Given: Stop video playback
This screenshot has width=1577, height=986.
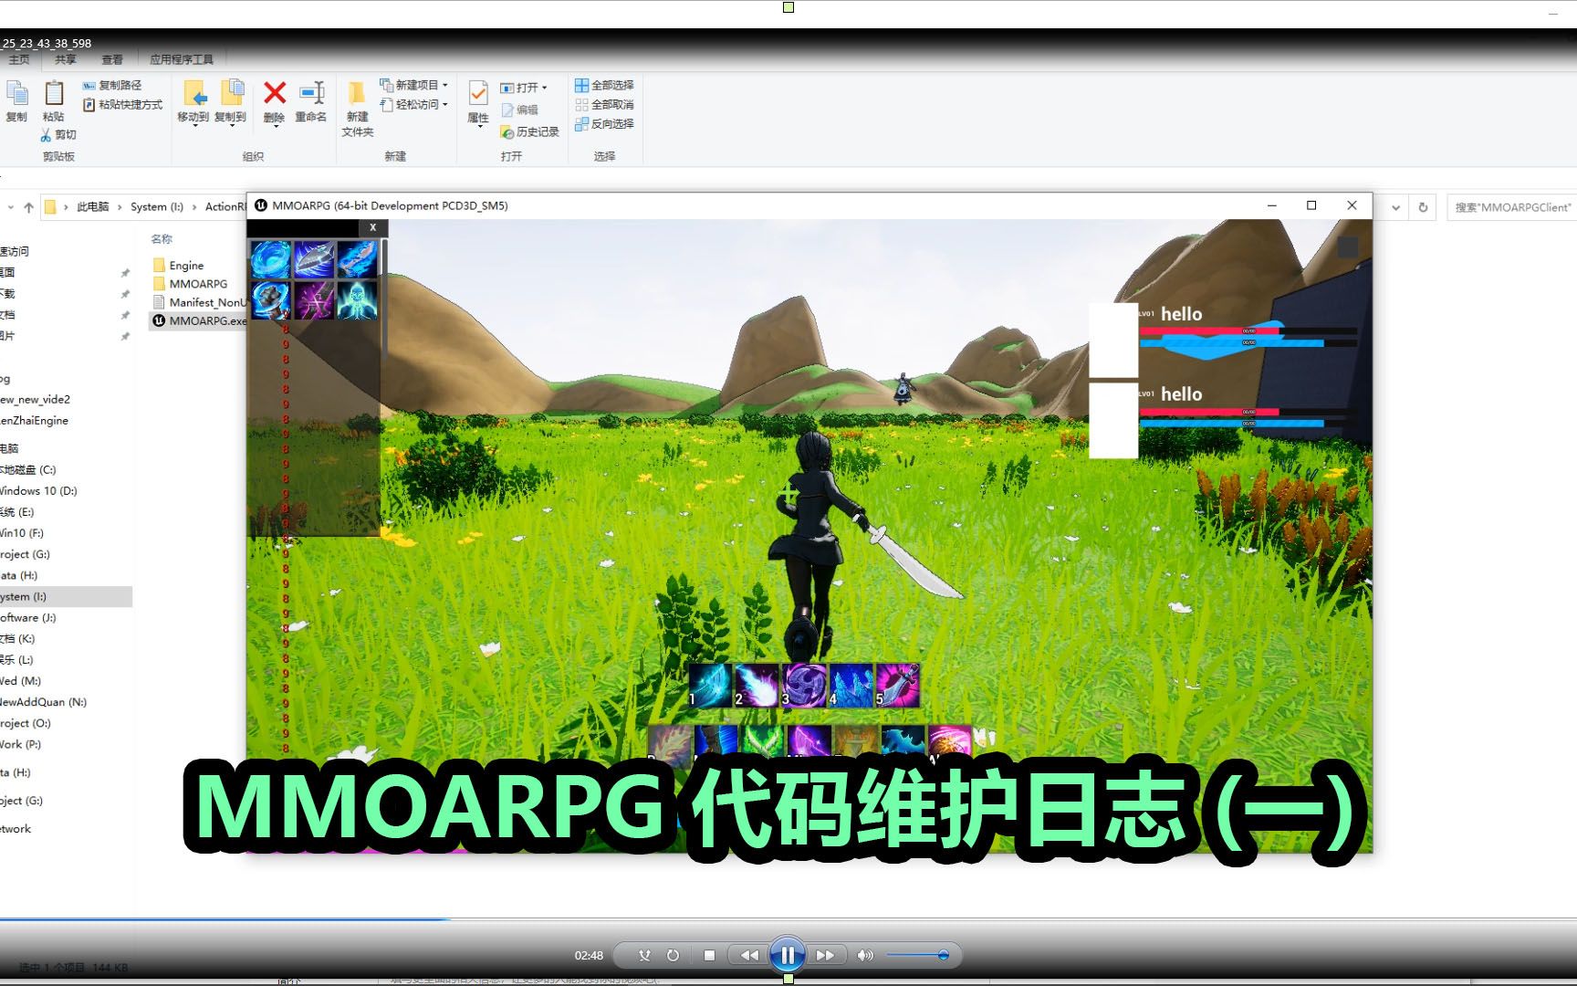Looking at the screenshot, I should point(709,955).
